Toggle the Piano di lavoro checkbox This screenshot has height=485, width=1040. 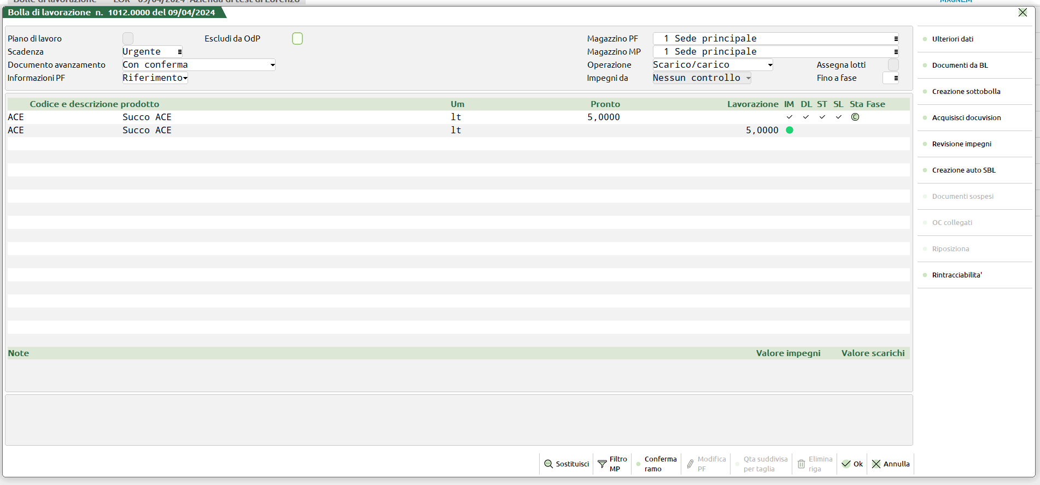click(128, 39)
